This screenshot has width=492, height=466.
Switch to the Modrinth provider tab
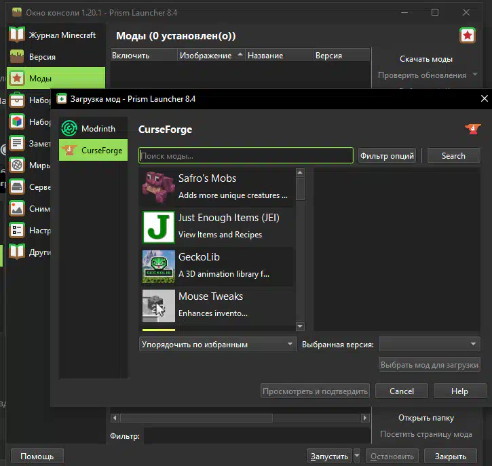click(93, 128)
